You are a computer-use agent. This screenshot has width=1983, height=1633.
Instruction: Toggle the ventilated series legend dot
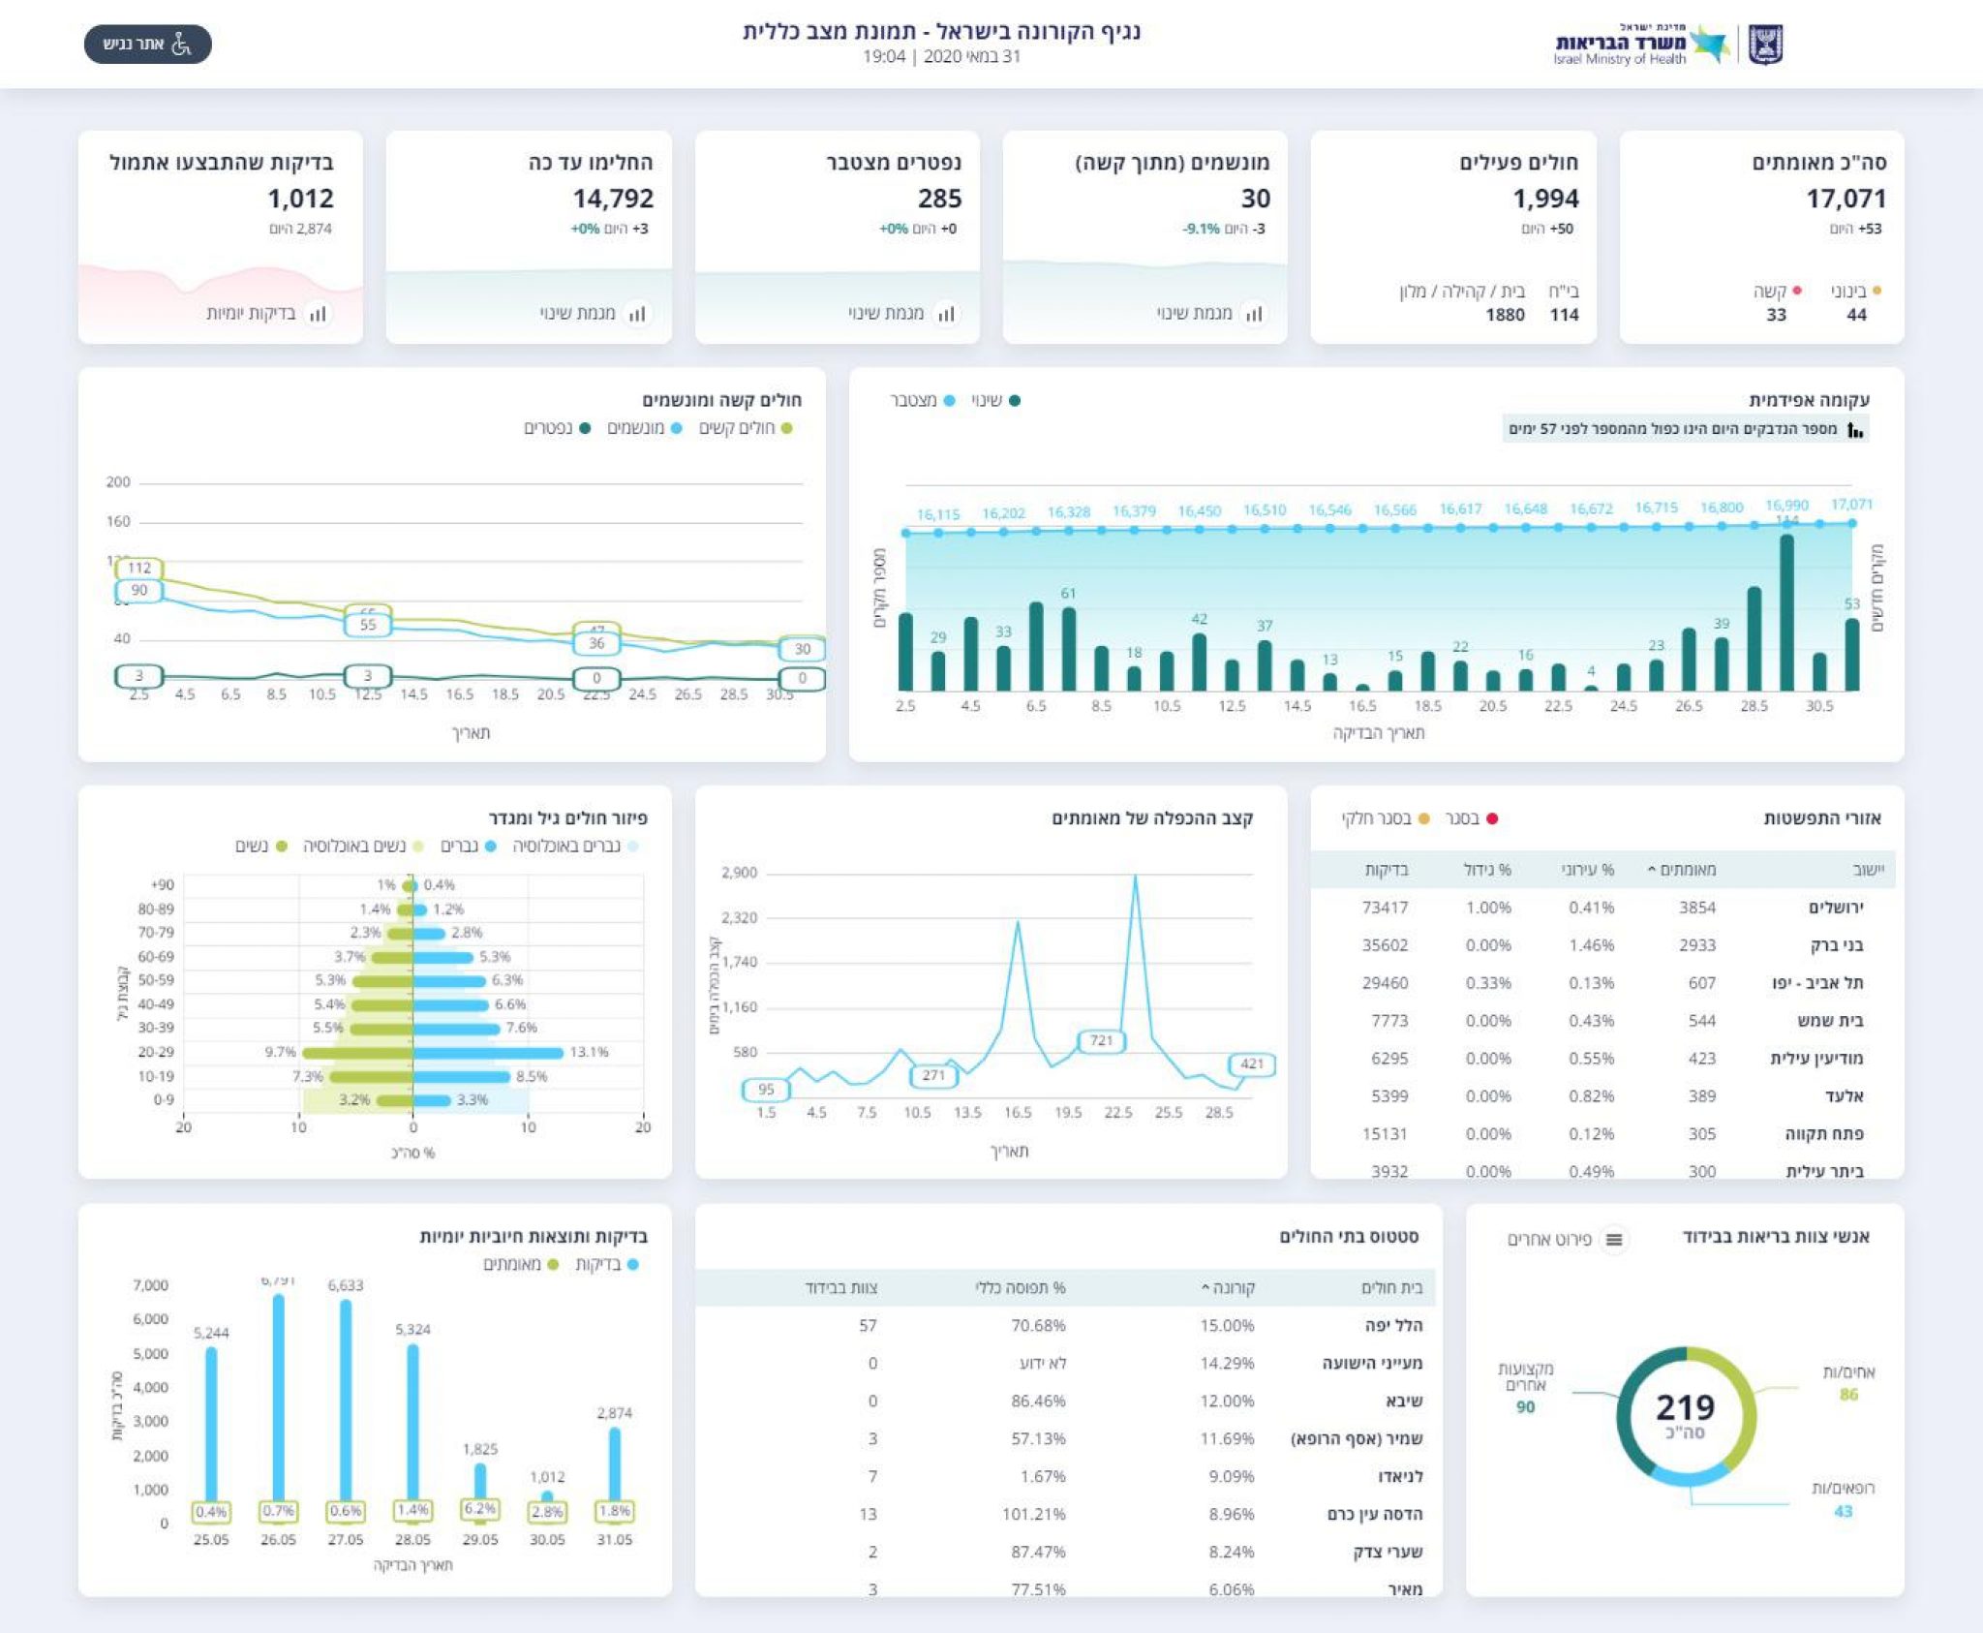click(x=676, y=428)
